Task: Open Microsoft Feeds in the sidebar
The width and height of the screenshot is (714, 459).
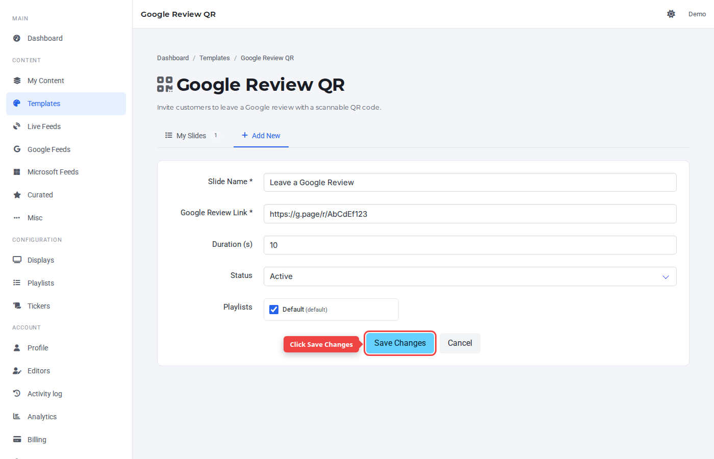Action: click(x=66, y=172)
